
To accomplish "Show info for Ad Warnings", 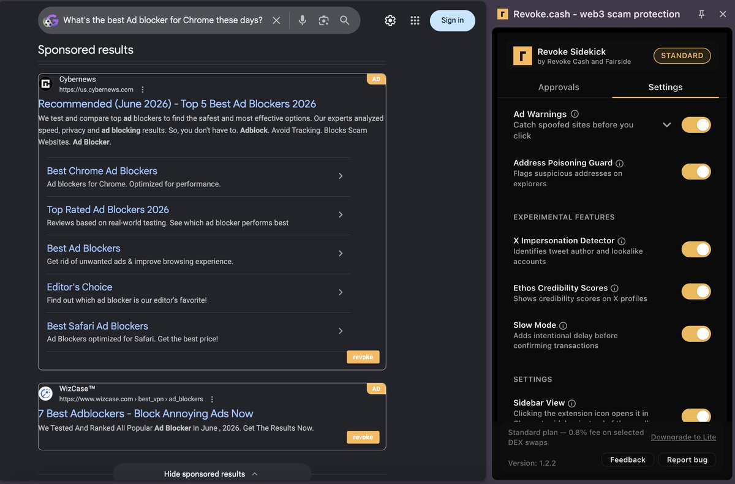I will [575, 114].
